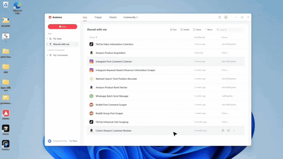
Task: Select TikTok Influencer Info Scraping name
Action: click(x=112, y=122)
